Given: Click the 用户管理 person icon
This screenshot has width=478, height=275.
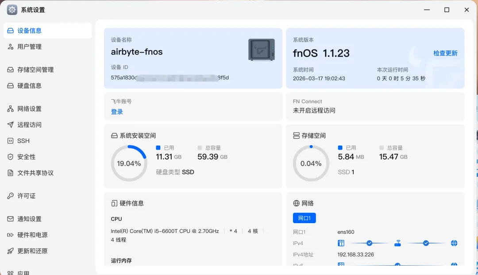Looking at the screenshot, I should tap(10, 46).
